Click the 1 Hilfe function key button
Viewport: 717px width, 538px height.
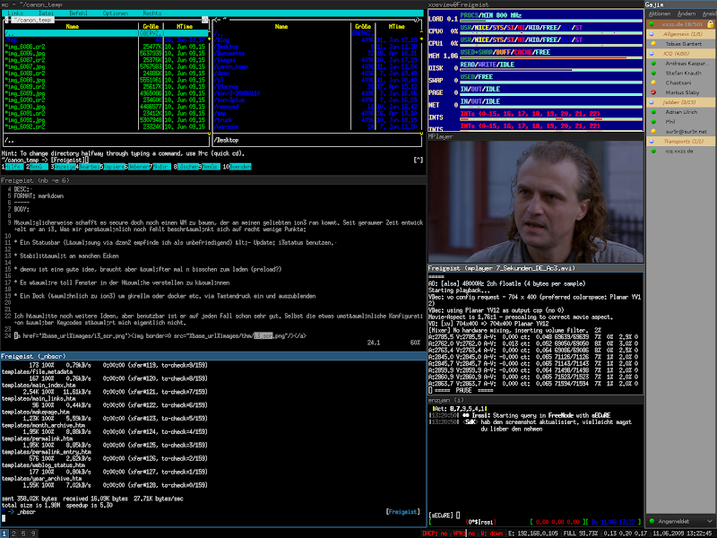[x=12, y=167]
